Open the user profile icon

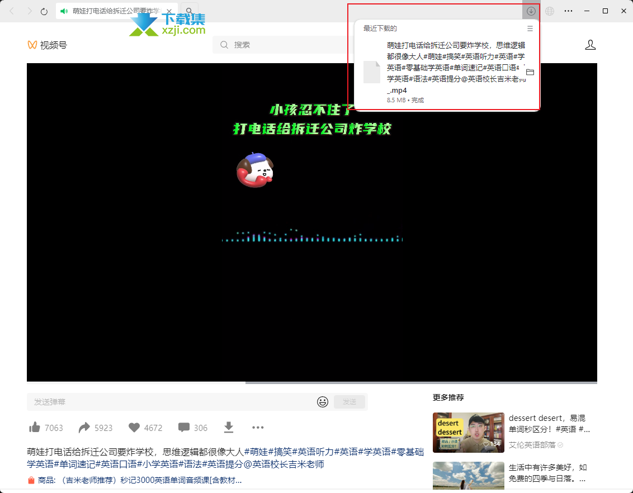click(590, 45)
